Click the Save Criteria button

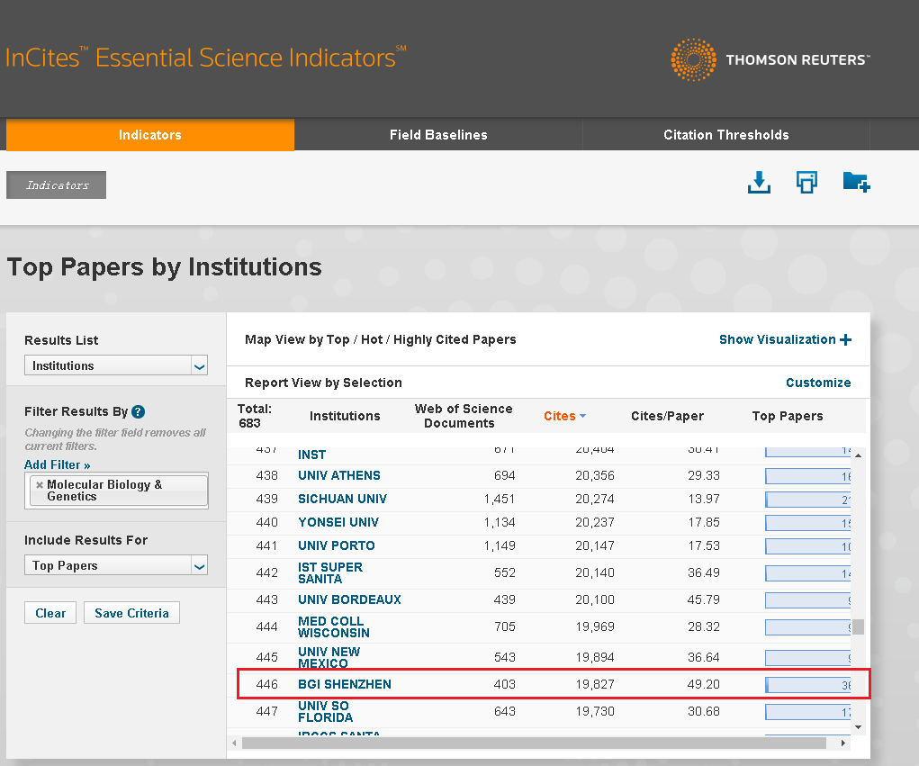coord(132,613)
